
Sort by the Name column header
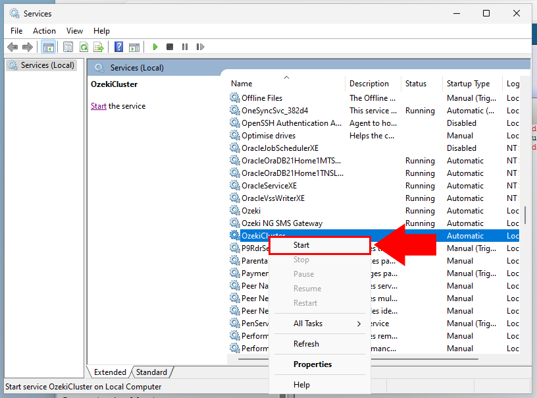[286, 84]
